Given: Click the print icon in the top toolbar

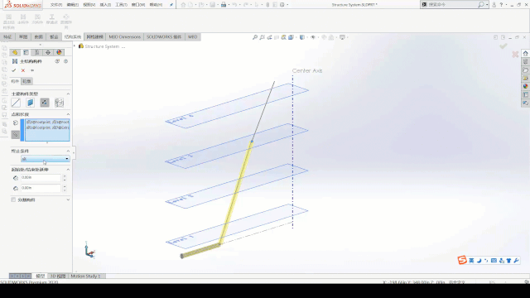Looking at the screenshot, I should (224, 5).
